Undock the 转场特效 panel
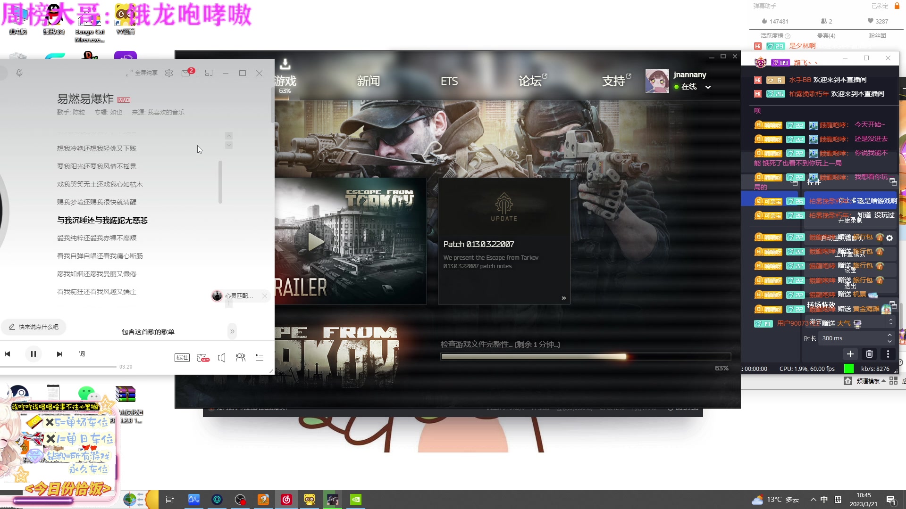Image resolution: width=906 pixels, height=509 pixels. tap(893, 305)
